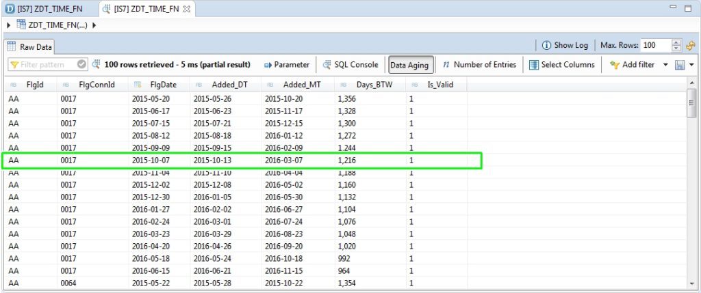
Task: Select Days_BTW cell 1,356
Action: point(346,99)
